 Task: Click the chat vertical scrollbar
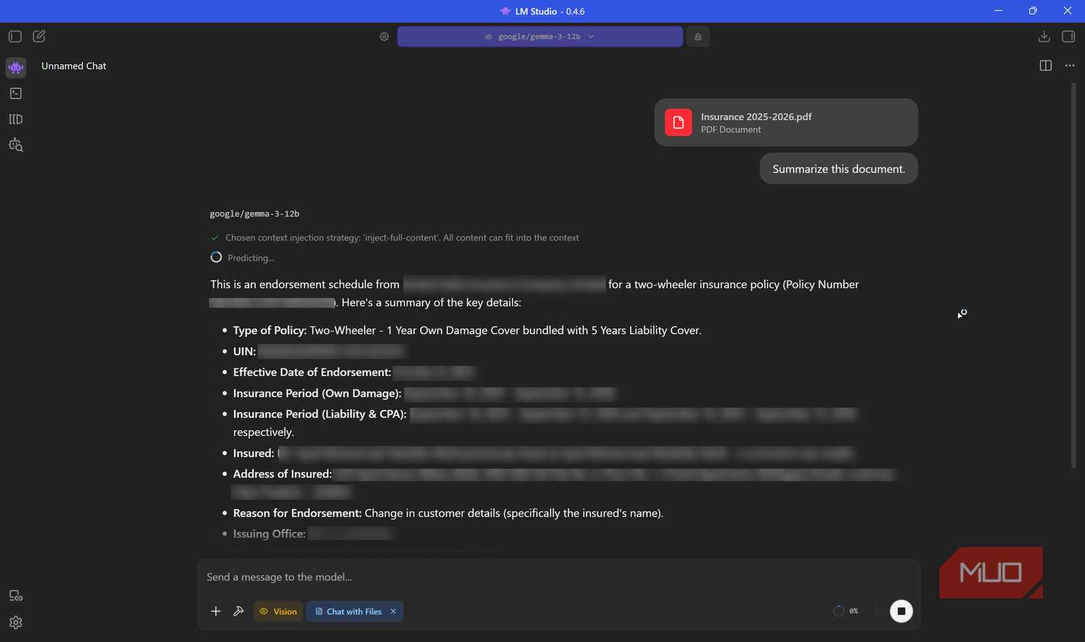click(x=1074, y=276)
